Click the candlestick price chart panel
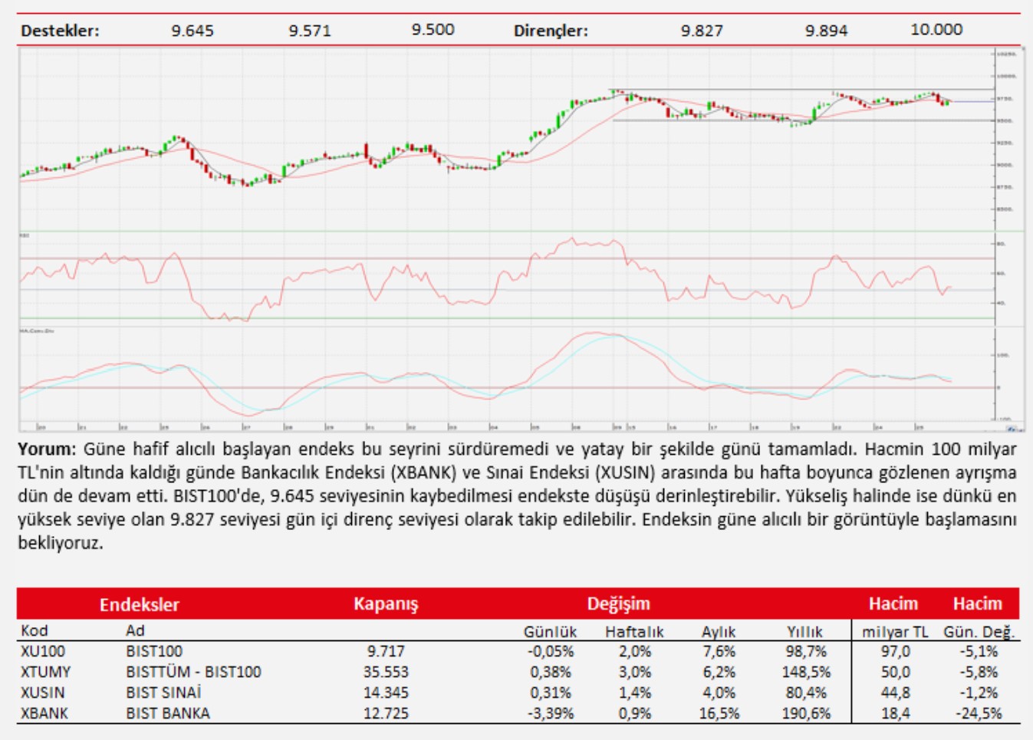The image size is (1033, 740). point(507,139)
